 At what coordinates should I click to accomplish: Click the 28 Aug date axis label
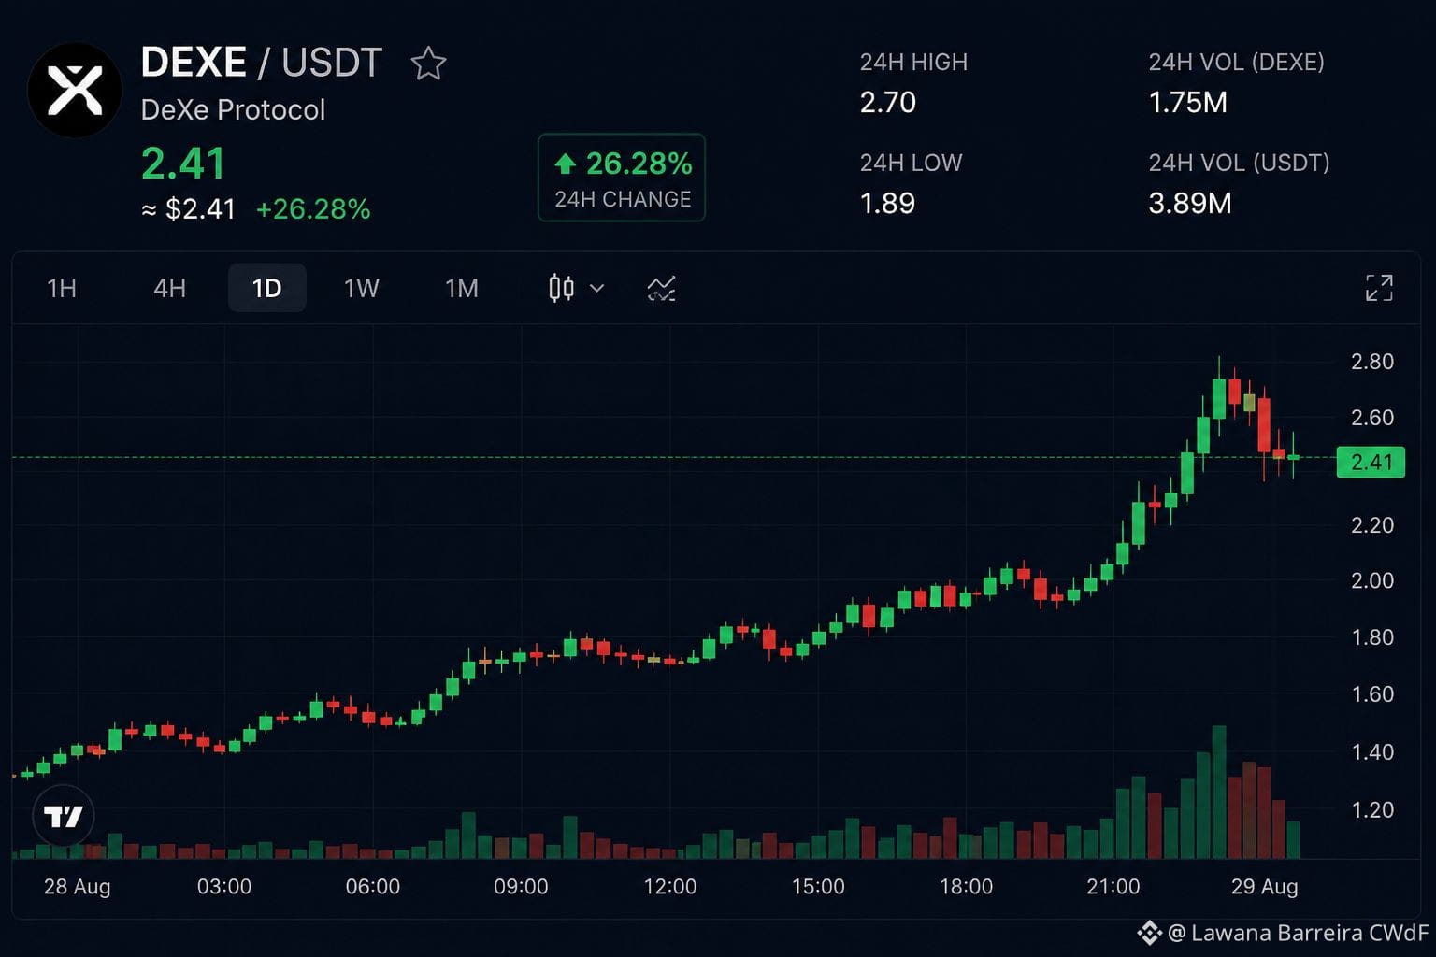tap(78, 886)
